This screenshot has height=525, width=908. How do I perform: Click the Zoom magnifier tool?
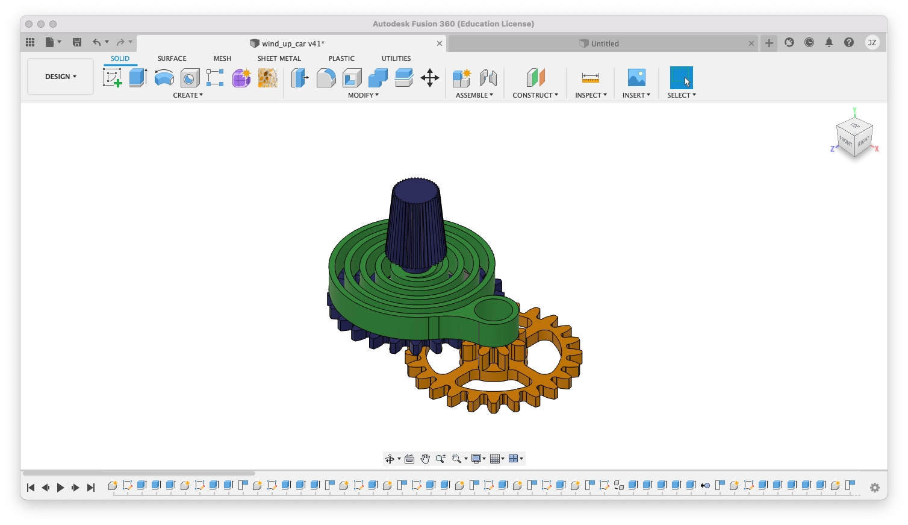441,459
